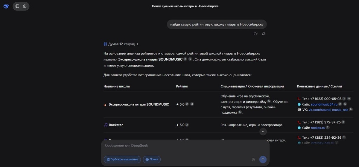This screenshot has width=359, height=167.
Task: Click 'Специализация / Ключевая информация' column header
Action: click(x=252, y=86)
